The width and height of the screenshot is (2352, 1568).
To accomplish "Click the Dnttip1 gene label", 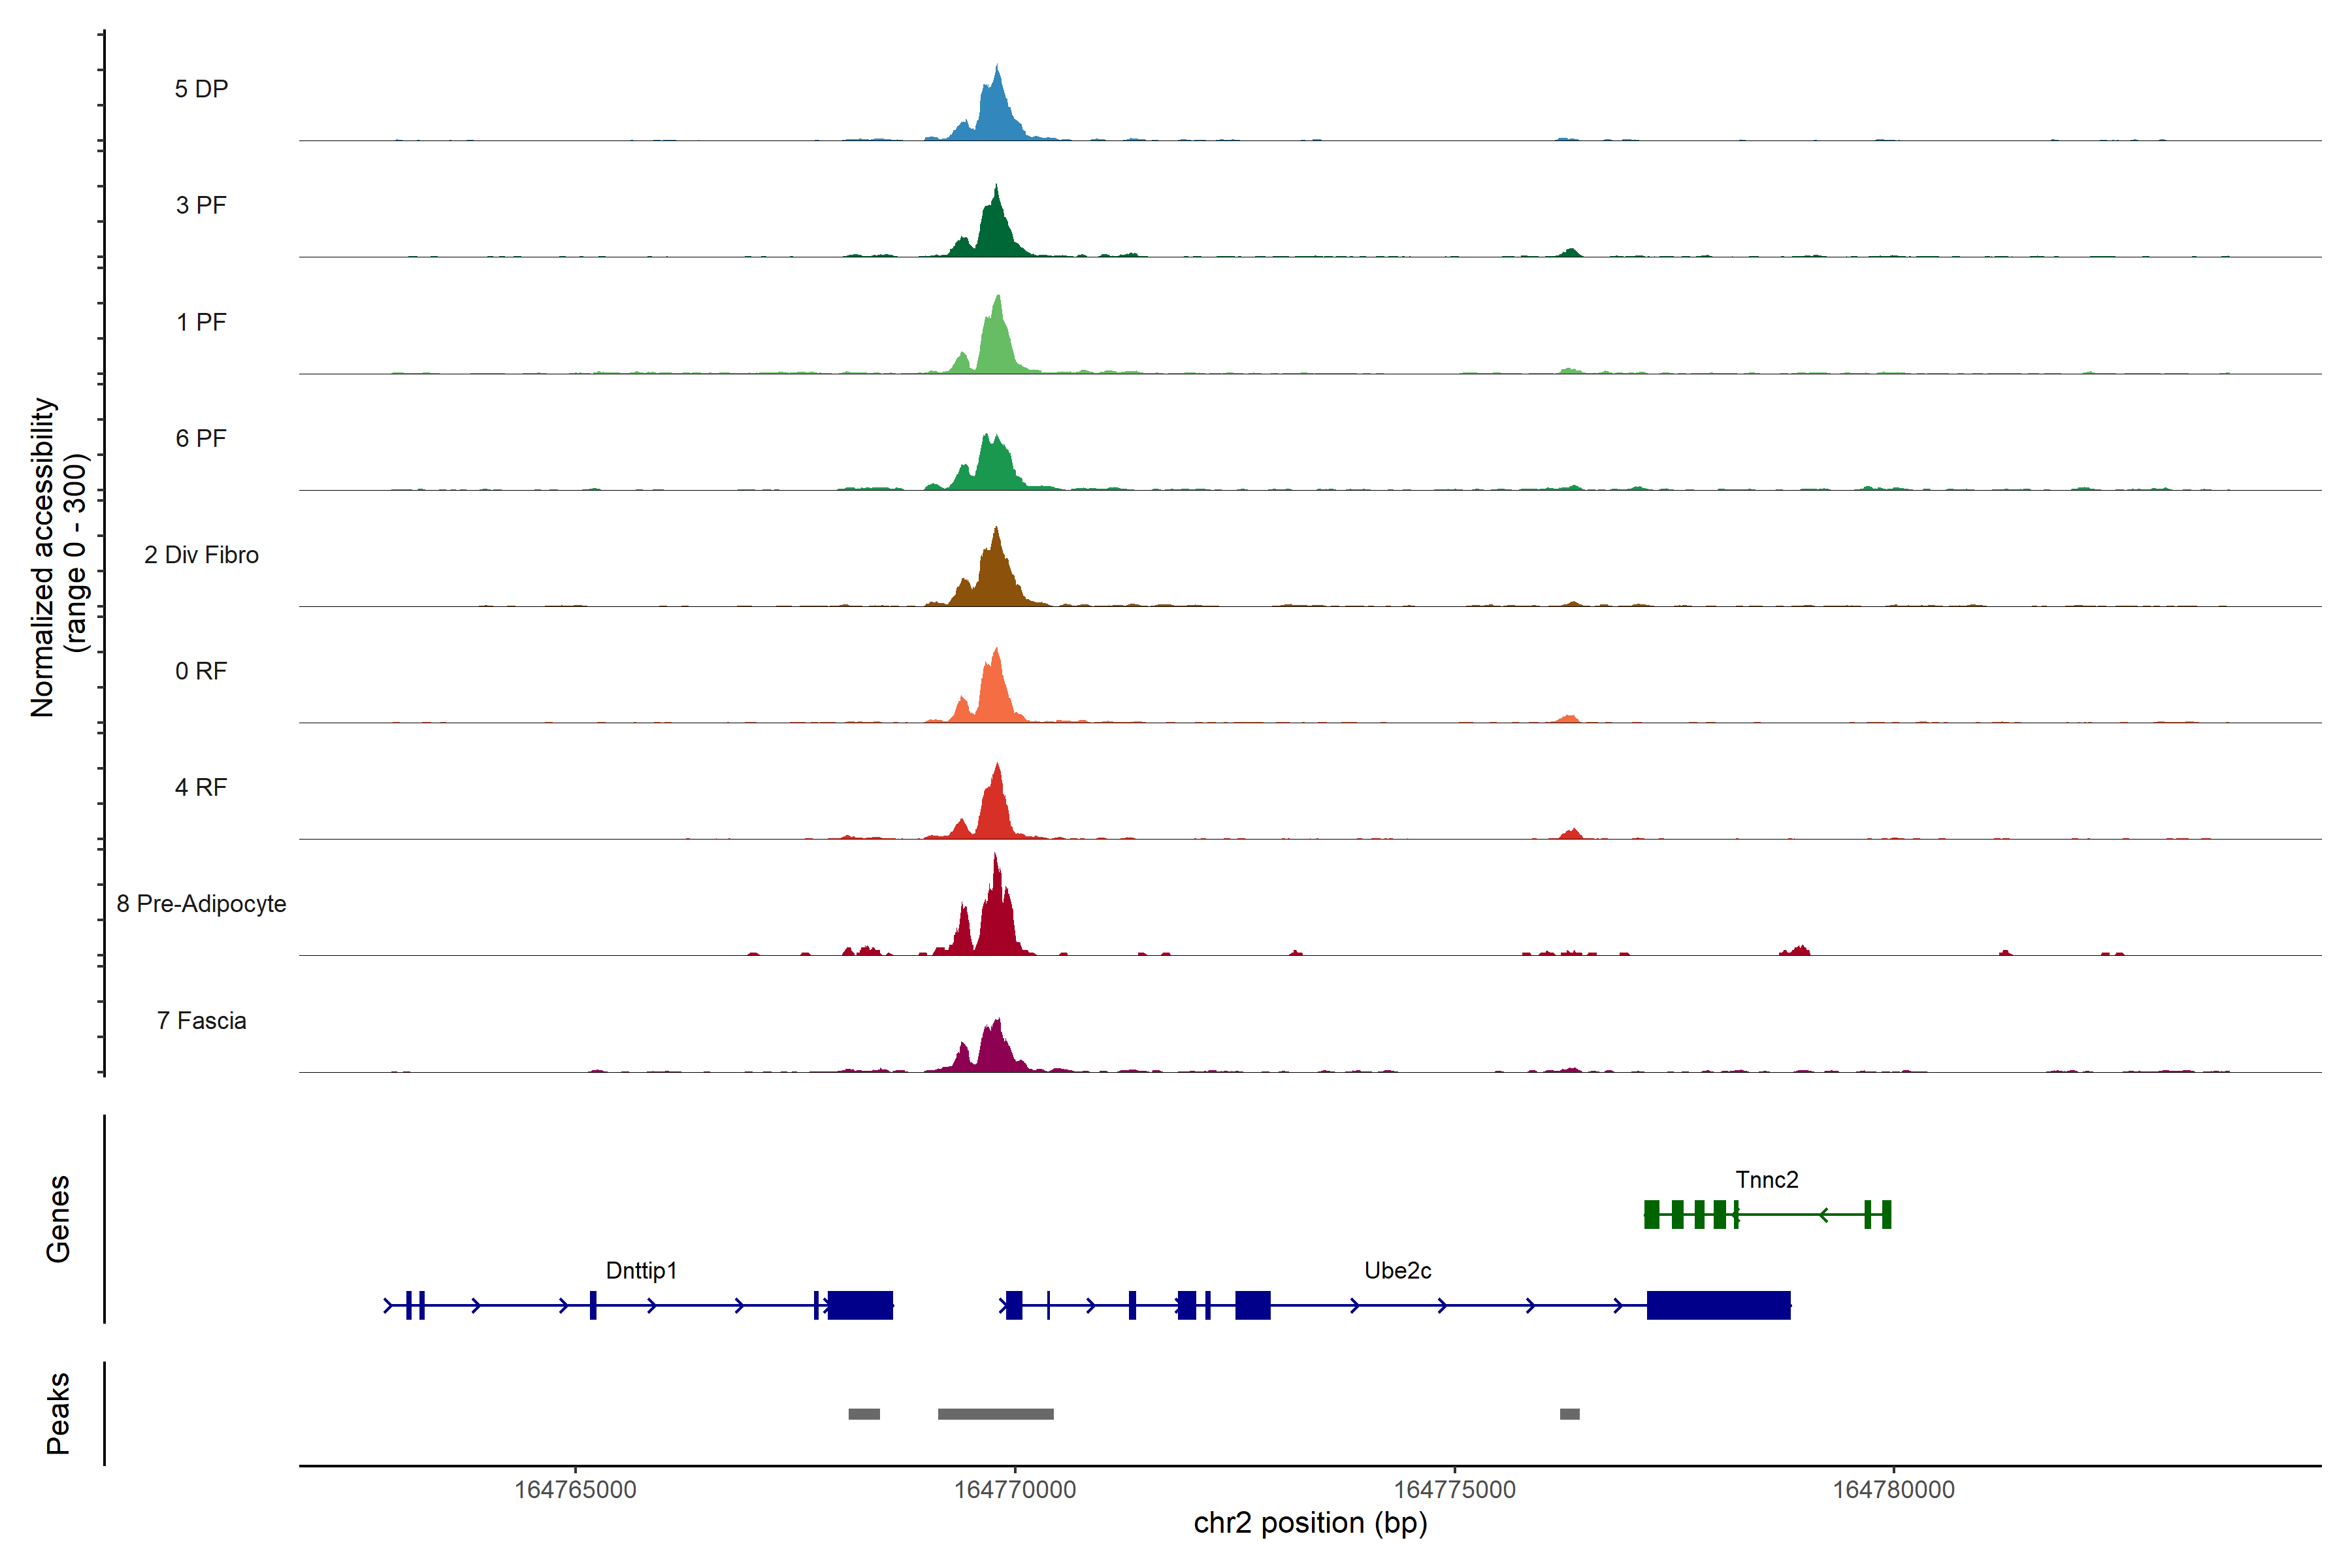I will point(641,1270).
